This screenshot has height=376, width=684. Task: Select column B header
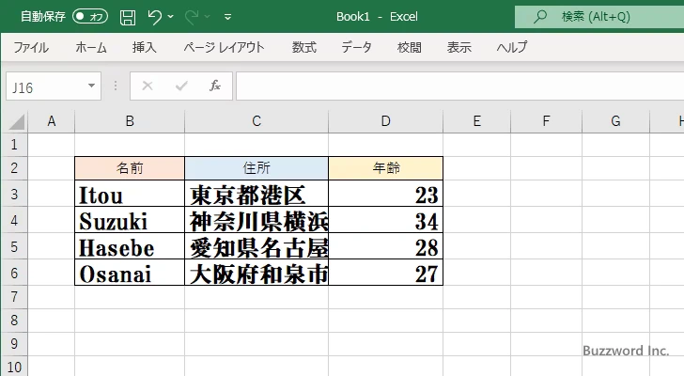click(x=130, y=121)
